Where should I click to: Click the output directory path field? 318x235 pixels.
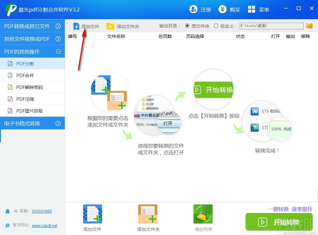(271, 26)
